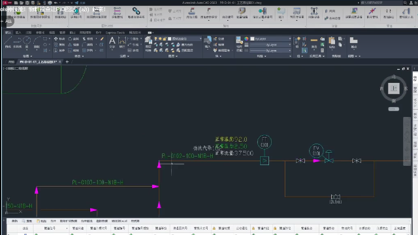Click the FV 0101 instrument bubble
The width and height of the screenshot is (418, 235).
316,151
